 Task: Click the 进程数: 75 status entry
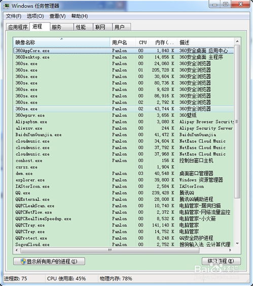16,278
